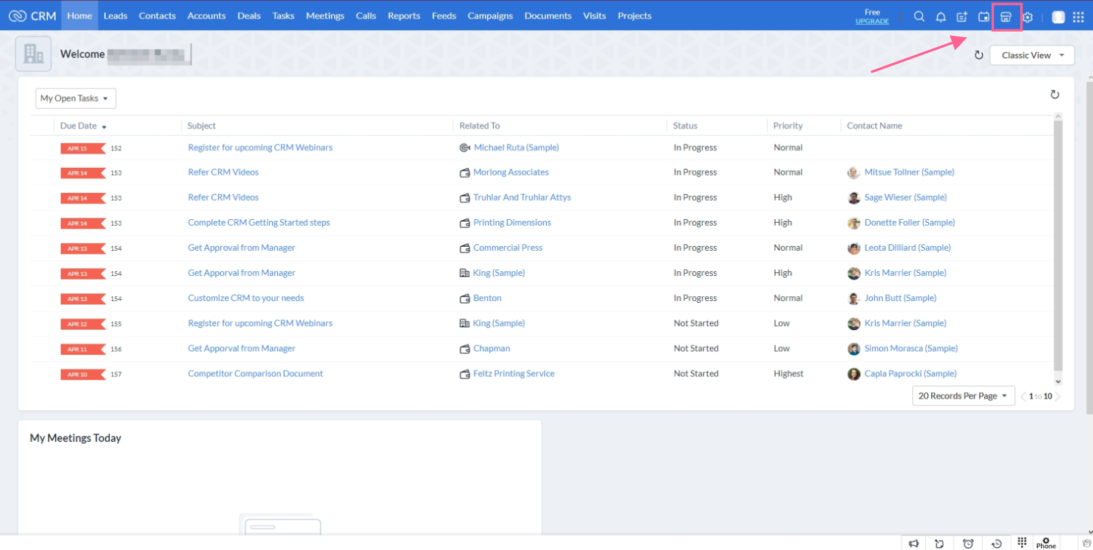Click the quick create record icon

(962, 17)
